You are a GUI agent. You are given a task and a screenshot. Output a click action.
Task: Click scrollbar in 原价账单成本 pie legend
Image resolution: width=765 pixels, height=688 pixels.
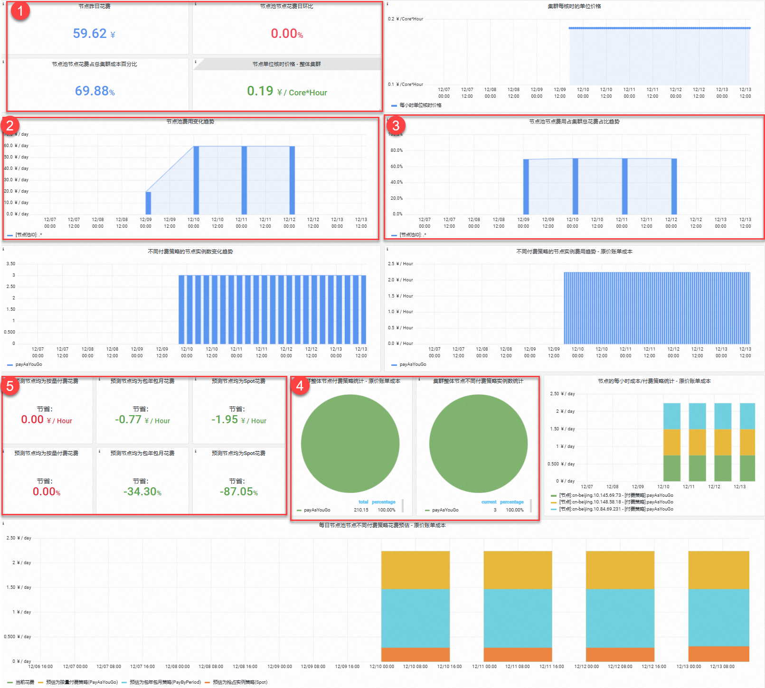click(403, 506)
